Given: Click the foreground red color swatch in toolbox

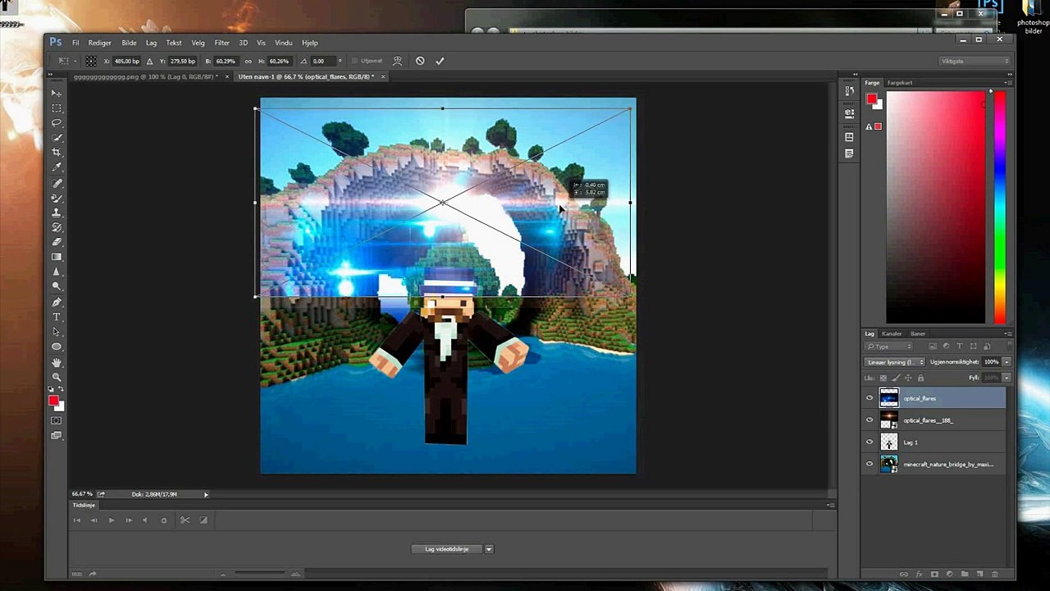Looking at the screenshot, I should point(53,401).
